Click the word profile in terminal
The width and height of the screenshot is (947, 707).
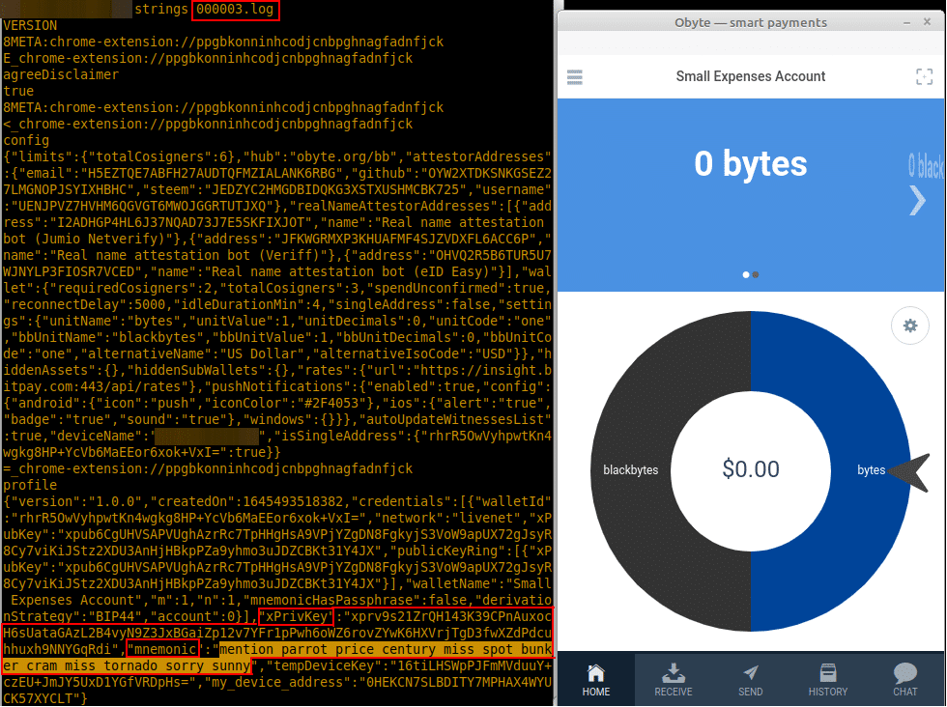(x=30, y=486)
